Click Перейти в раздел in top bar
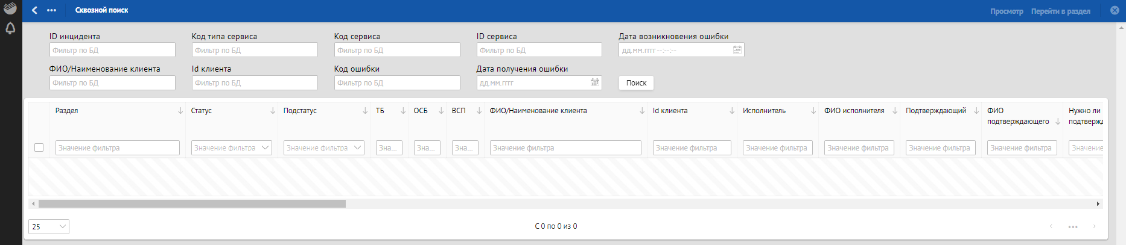Screen dimensions: 1126x245 pos(1060,11)
